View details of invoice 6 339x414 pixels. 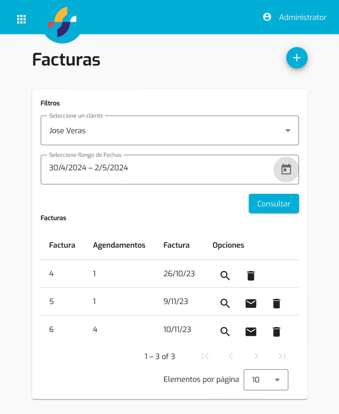click(x=225, y=331)
